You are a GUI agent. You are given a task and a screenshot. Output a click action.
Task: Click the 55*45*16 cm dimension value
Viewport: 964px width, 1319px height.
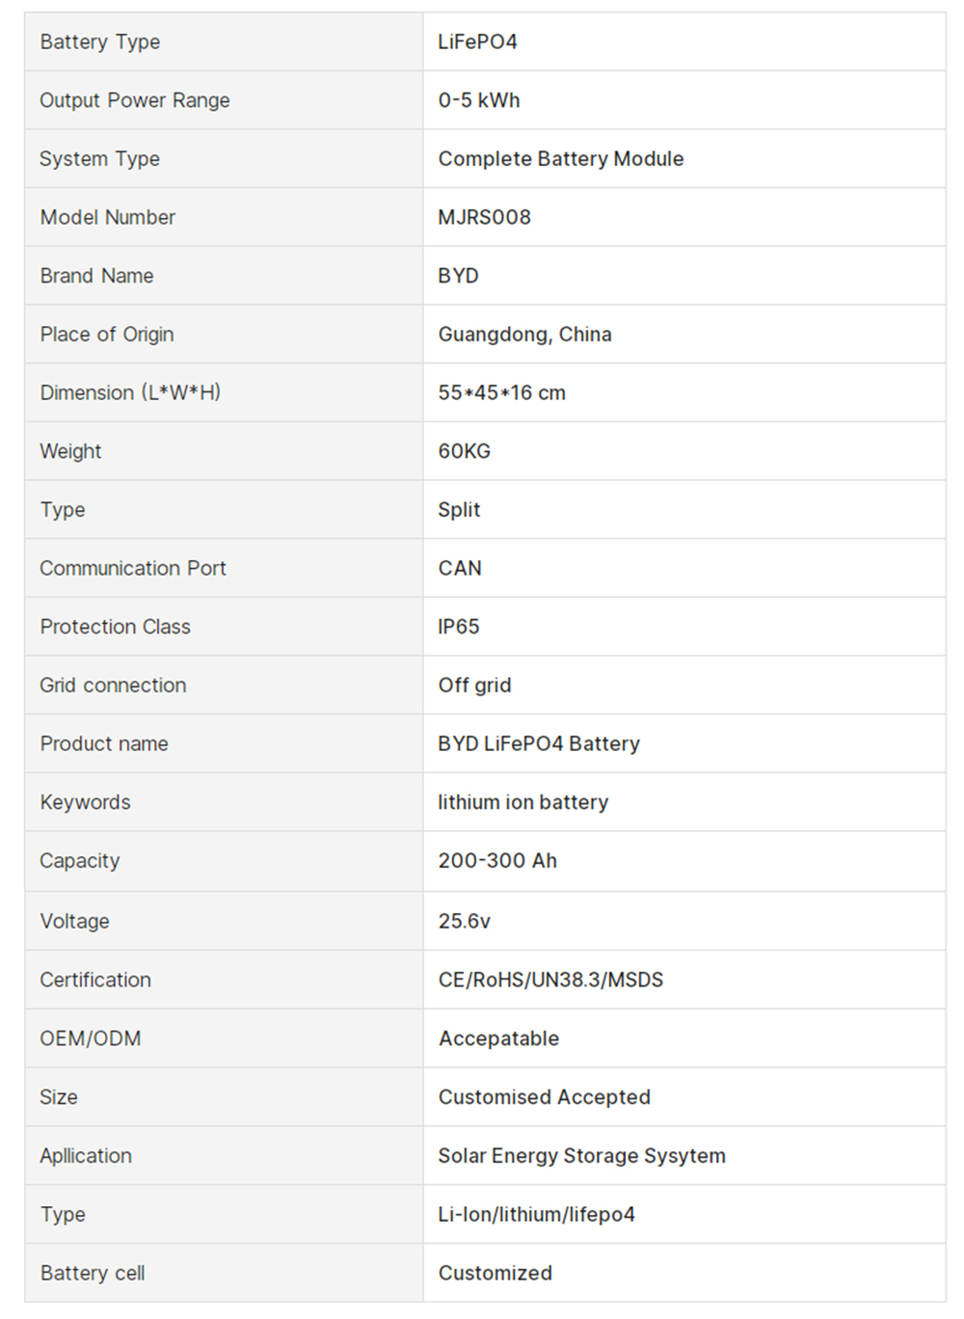501,393
